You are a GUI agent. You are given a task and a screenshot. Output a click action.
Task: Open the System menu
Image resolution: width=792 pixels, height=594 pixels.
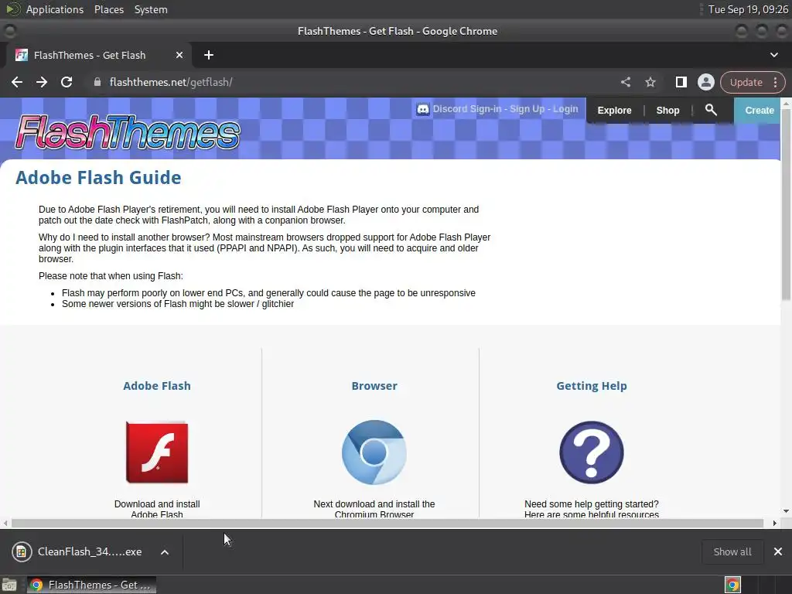click(151, 9)
